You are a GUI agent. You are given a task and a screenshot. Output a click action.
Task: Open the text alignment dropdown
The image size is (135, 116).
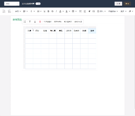coord(25,11)
